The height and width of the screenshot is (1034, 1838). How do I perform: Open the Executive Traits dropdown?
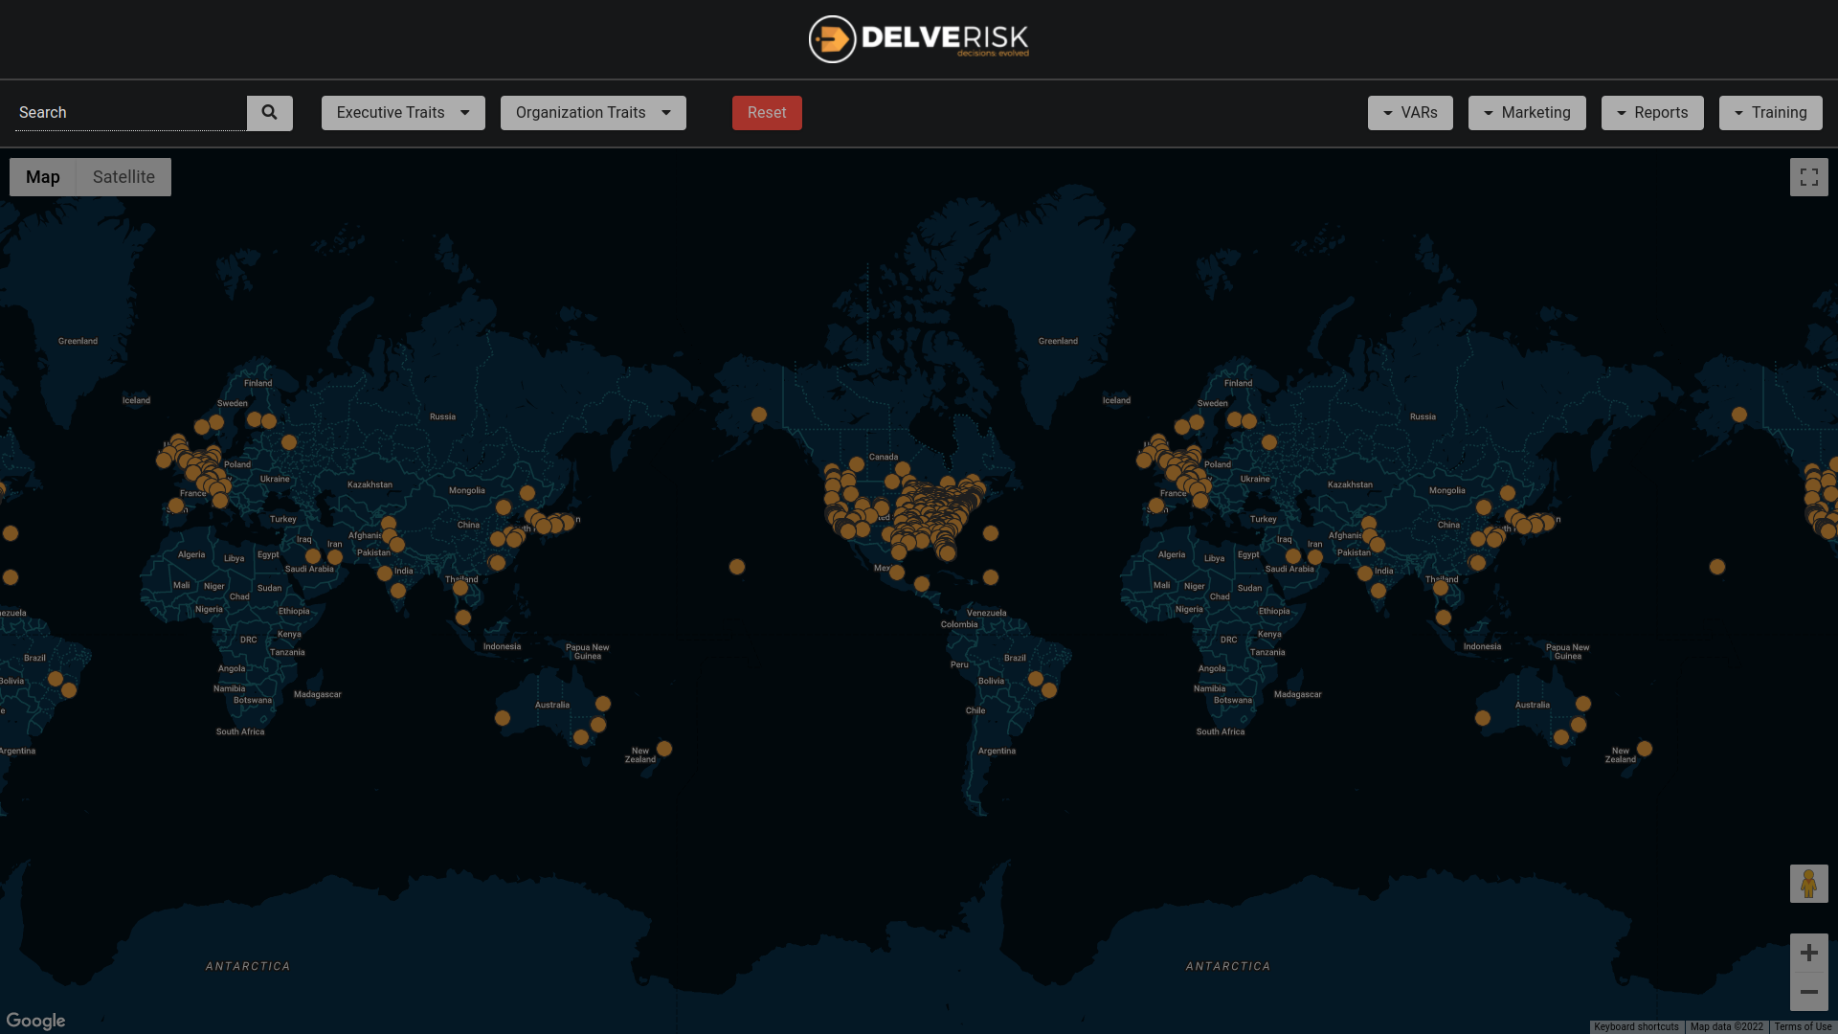[x=402, y=112]
